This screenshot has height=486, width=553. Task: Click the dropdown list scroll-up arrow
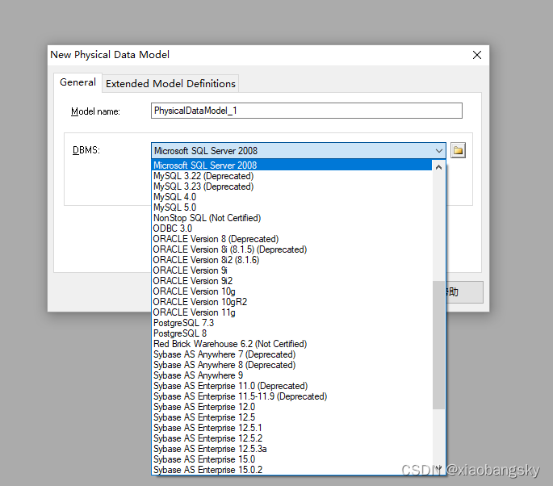point(438,168)
